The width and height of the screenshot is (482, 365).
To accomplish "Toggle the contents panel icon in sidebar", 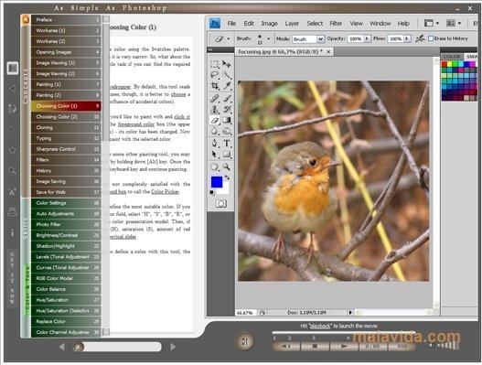I will pos(13,68).
